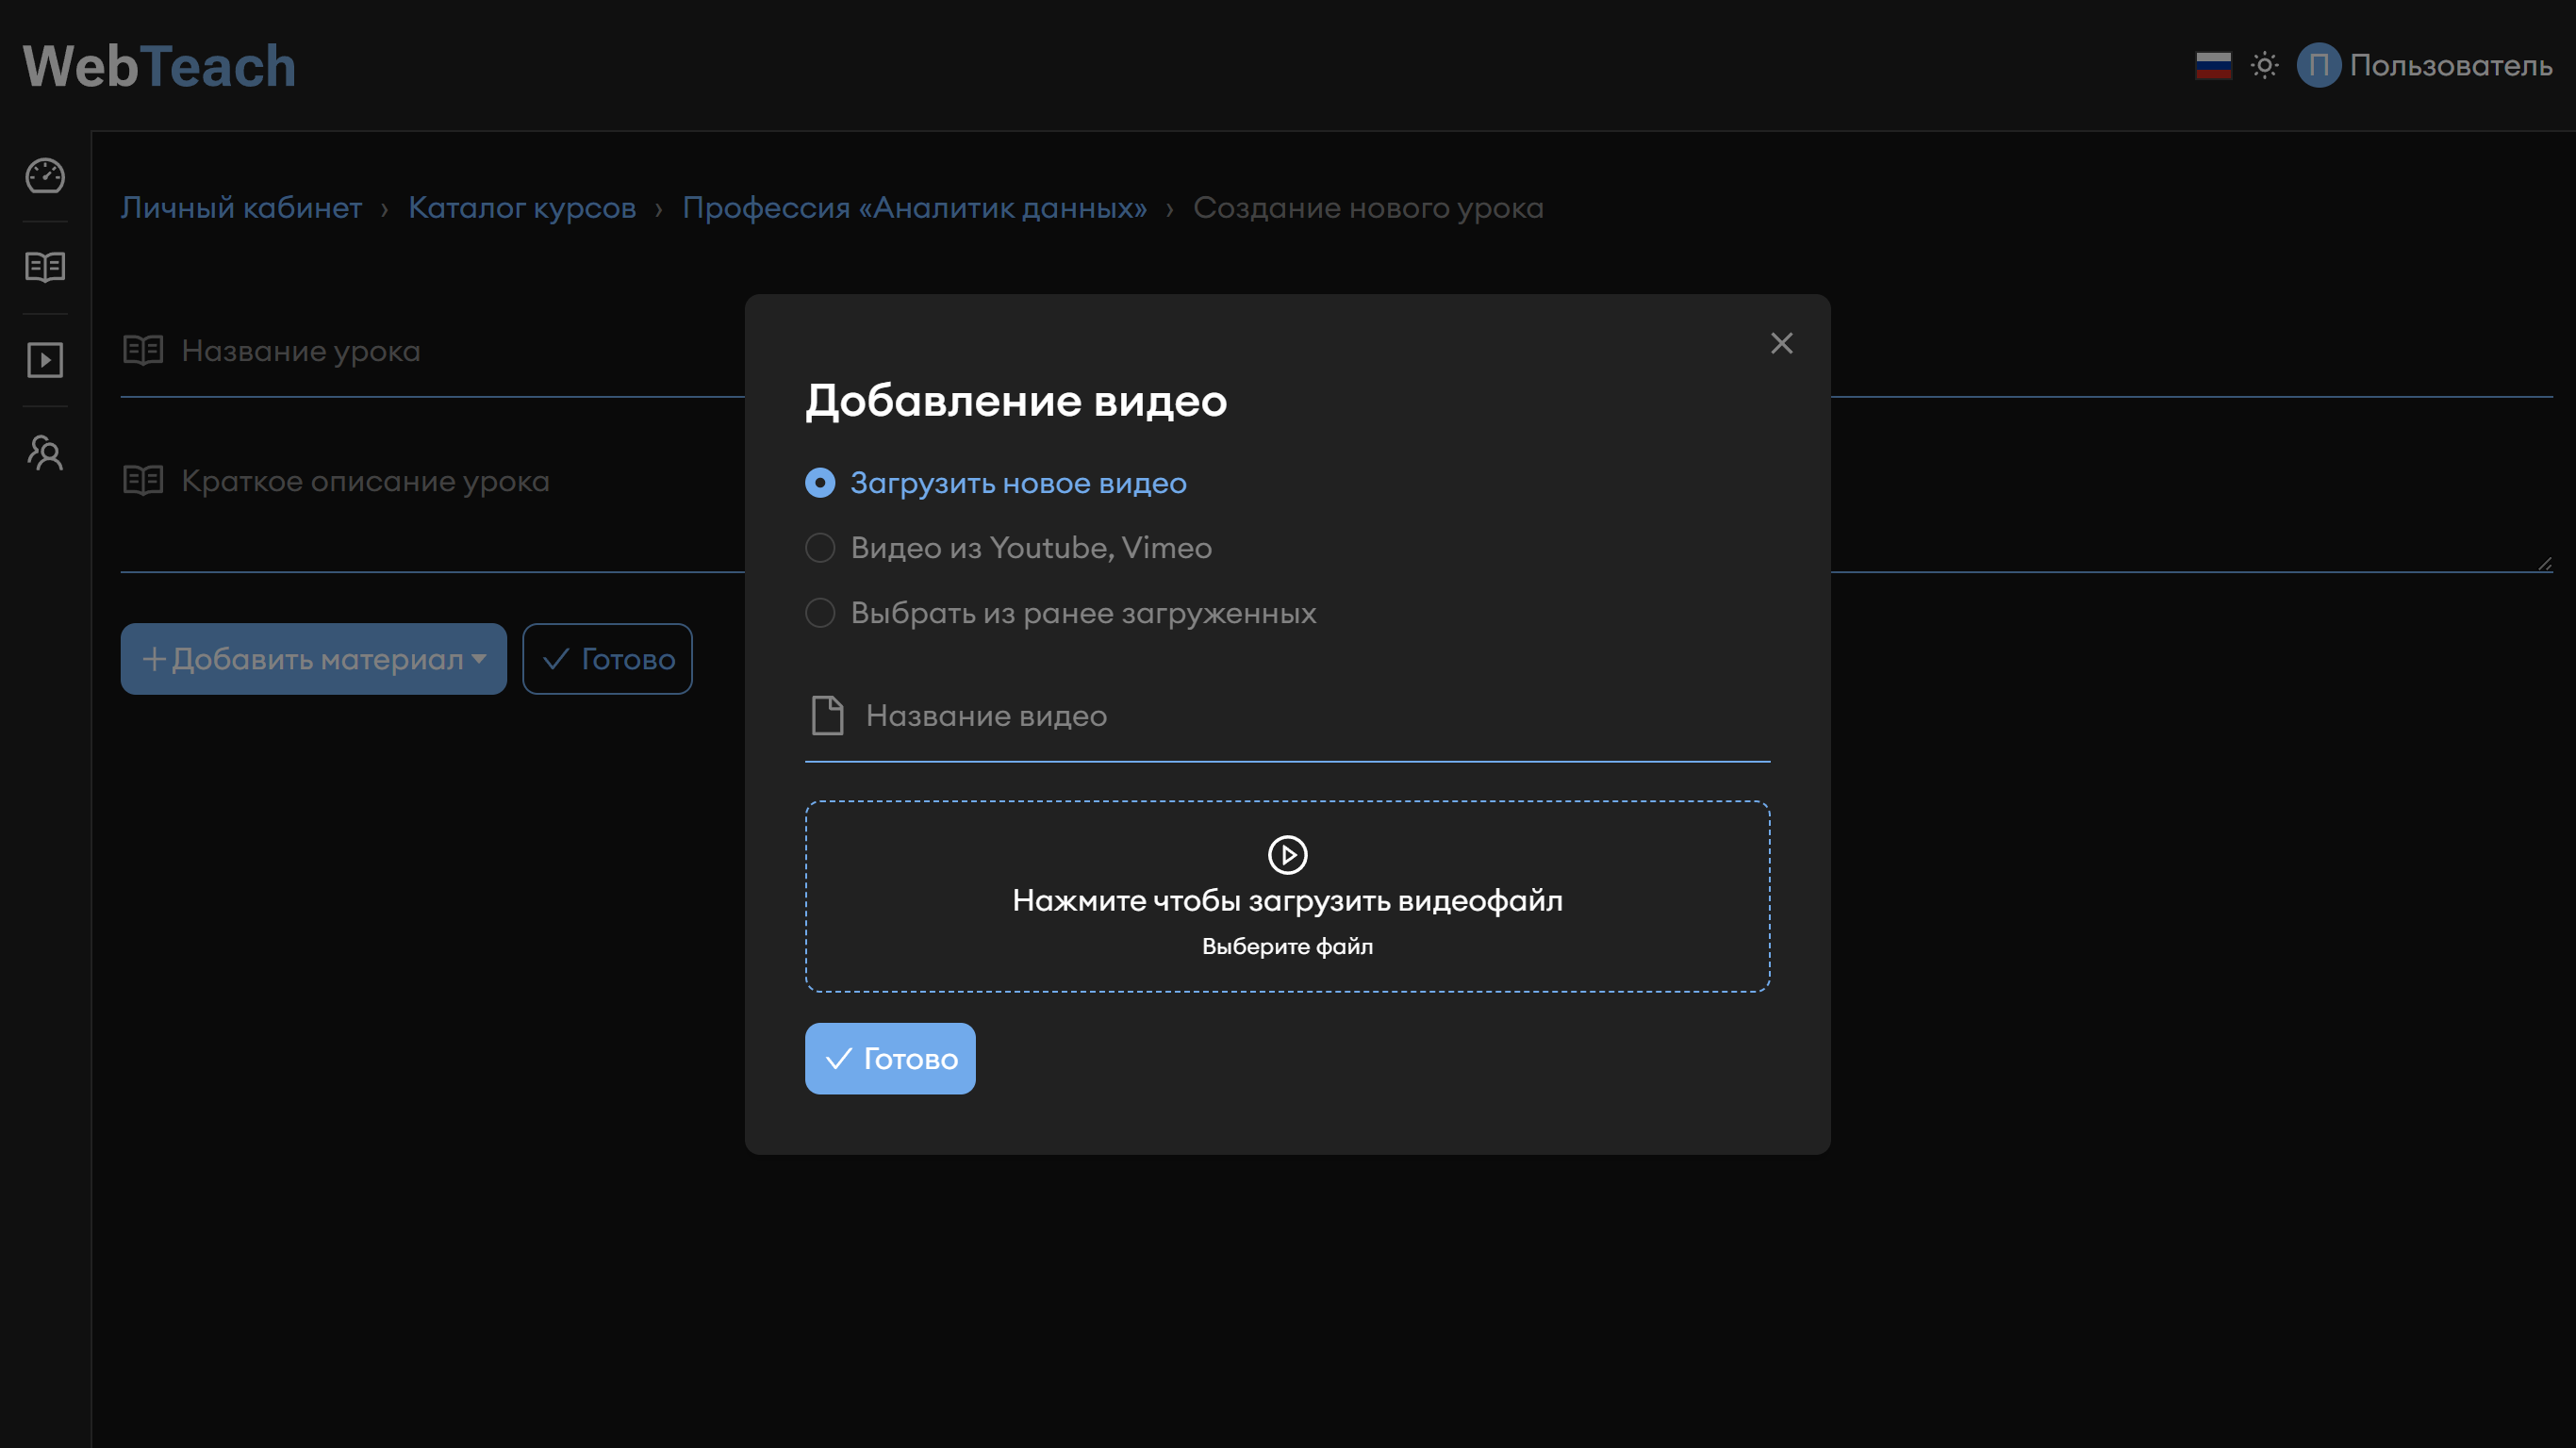
Task: Open Пользователь account menu
Action: coord(2450,66)
